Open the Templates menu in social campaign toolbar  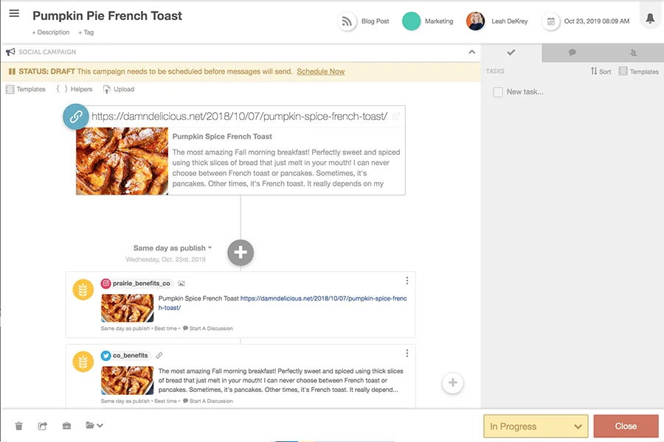pos(26,89)
